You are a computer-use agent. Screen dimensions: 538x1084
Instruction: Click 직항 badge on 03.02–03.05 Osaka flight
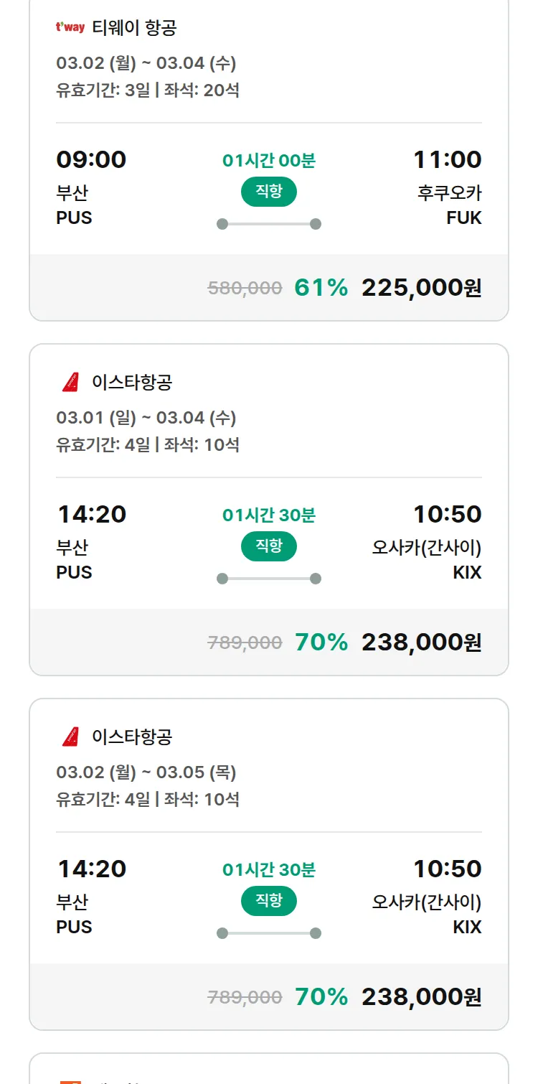pyautogui.click(x=269, y=901)
